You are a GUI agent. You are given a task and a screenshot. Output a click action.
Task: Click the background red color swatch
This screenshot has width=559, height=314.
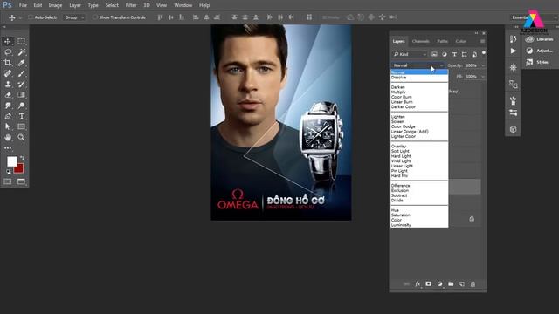[x=19, y=169]
